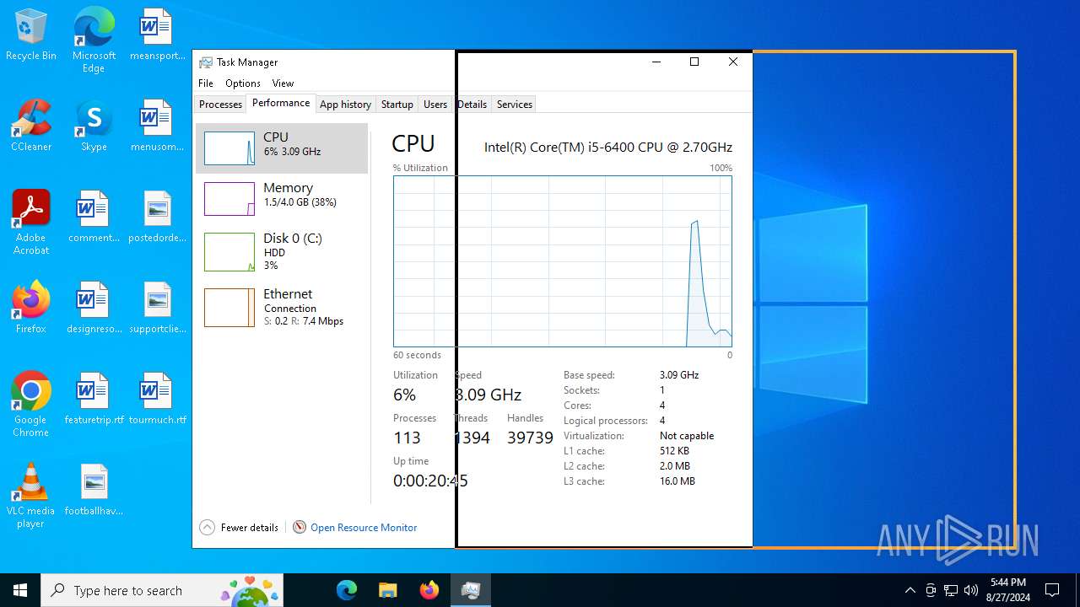Open the network tray icon

[x=951, y=590]
